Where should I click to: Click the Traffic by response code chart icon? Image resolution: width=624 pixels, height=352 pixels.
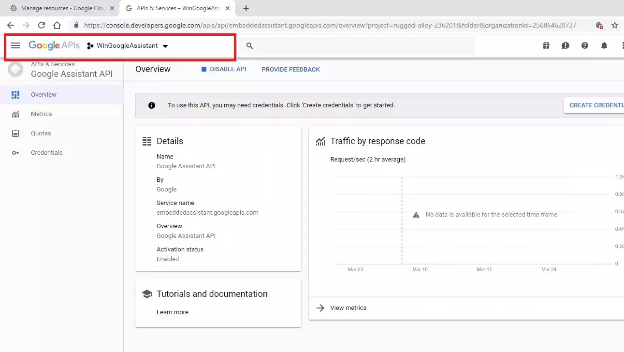(x=320, y=141)
